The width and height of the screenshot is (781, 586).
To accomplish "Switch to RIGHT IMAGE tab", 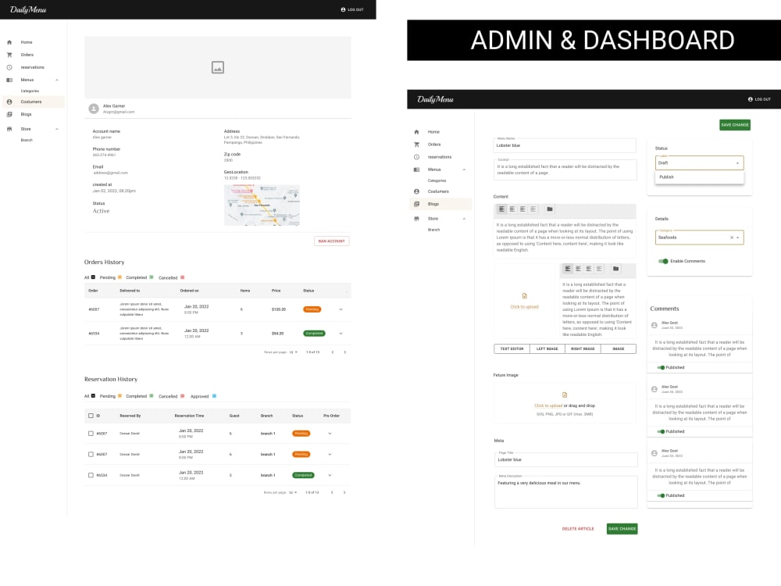I will (x=583, y=348).
